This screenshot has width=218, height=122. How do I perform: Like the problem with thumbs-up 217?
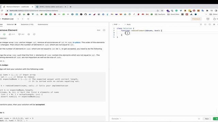pyautogui.click(x=12, y=34)
